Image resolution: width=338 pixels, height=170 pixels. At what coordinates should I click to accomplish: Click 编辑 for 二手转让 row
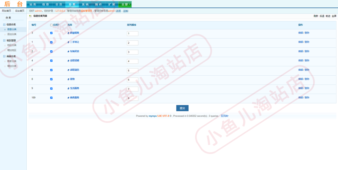[x=300, y=42]
